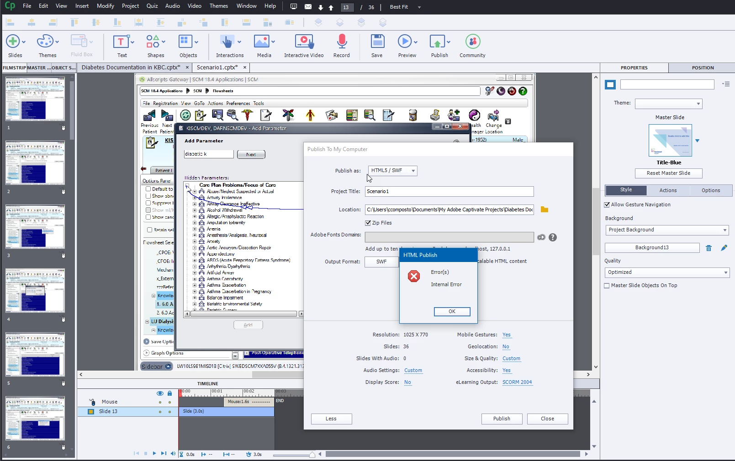The image size is (735, 461).
Task: Edit background with pencil icon
Action: click(x=724, y=248)
